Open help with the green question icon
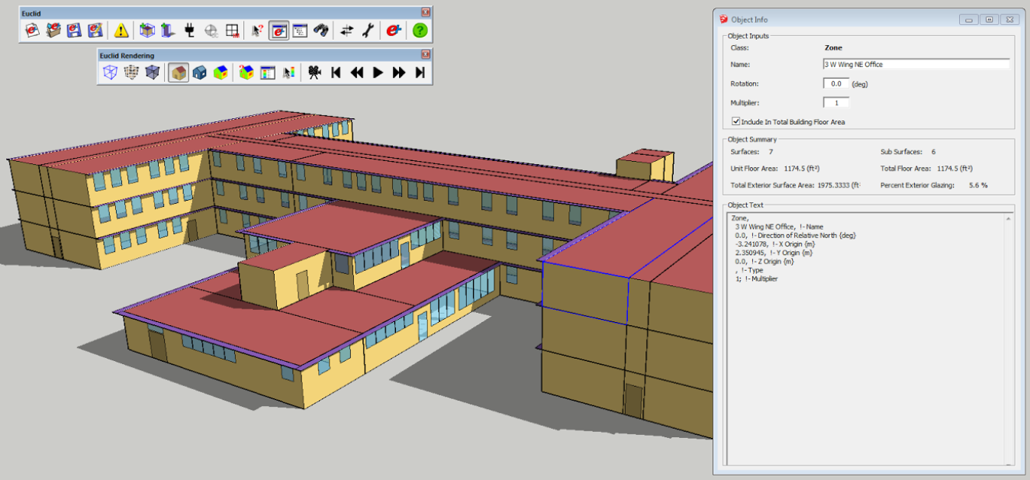The width and height of the screenshot is (1030, 480). click(420, 31)
